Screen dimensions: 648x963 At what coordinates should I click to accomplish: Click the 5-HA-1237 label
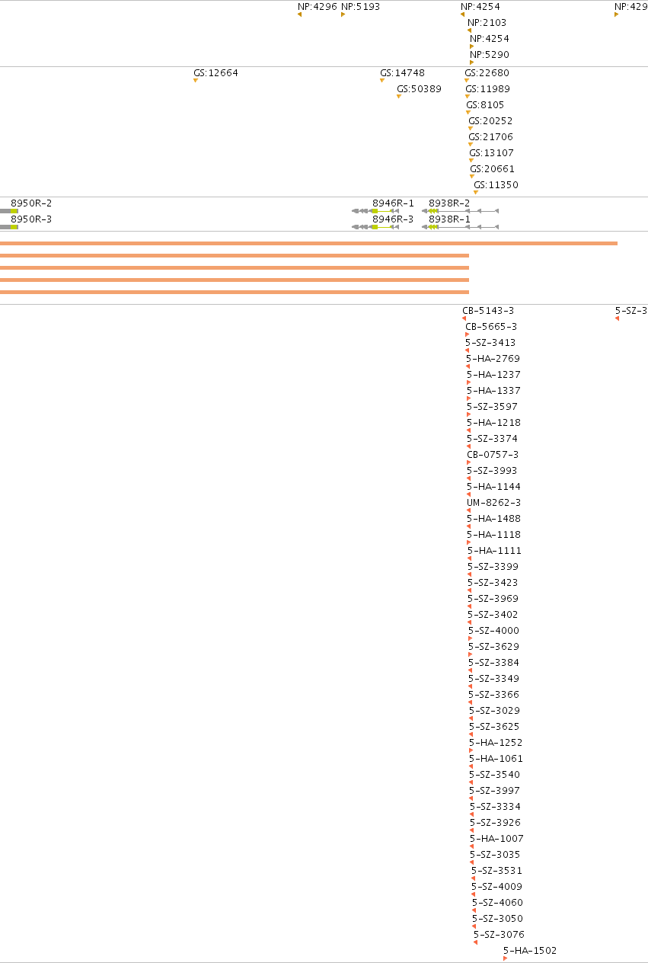(493, 375)
